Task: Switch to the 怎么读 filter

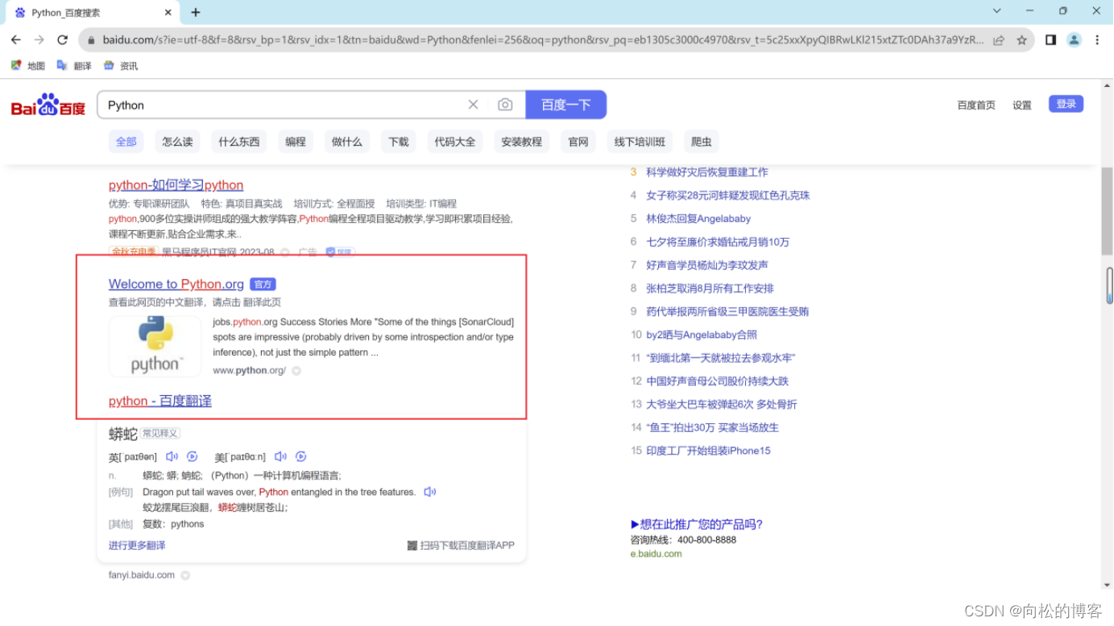Action: (177, 142)
